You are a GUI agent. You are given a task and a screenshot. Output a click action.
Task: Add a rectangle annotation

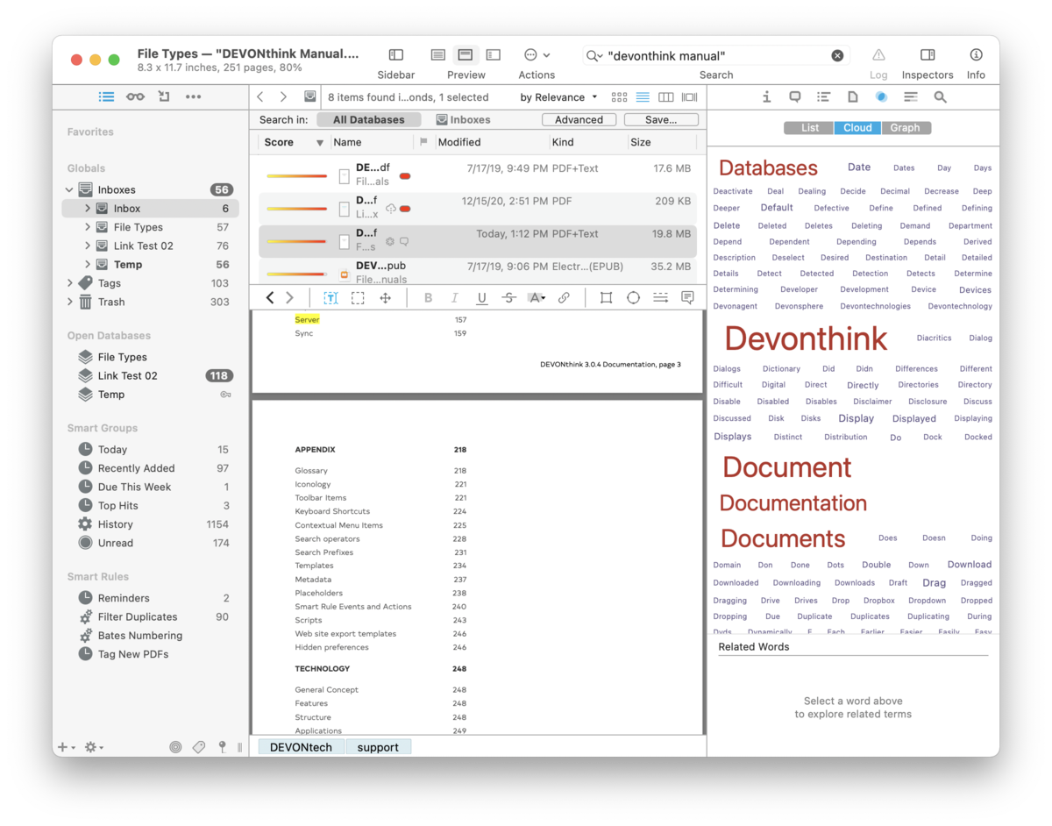click(x=606, y=298)
